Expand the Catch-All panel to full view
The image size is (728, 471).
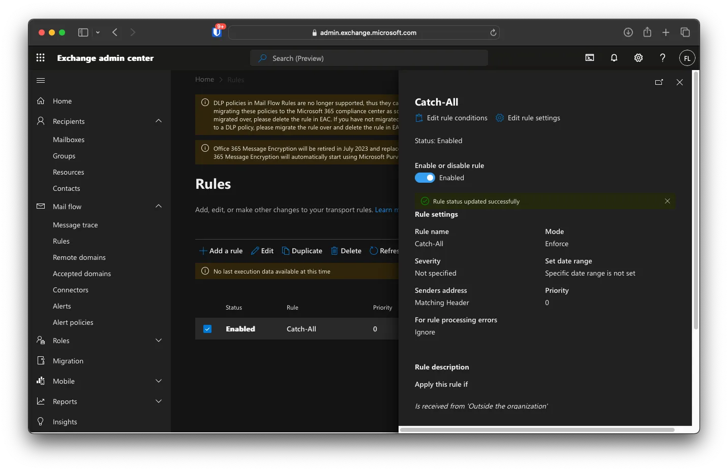pyautogui.click(x=659, y=82)
